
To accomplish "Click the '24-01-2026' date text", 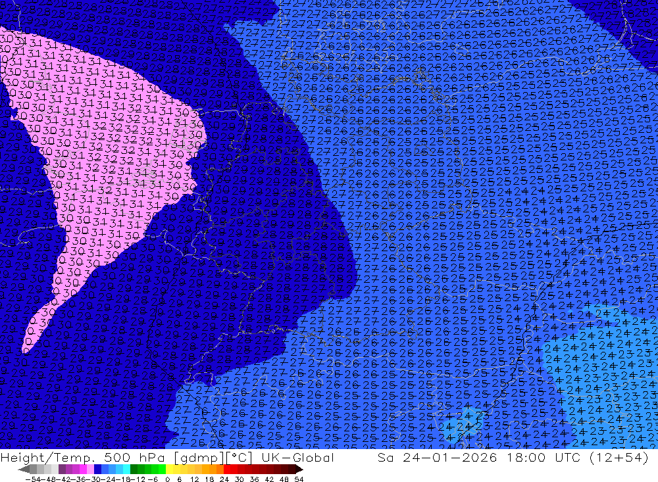I will point(450,457).
